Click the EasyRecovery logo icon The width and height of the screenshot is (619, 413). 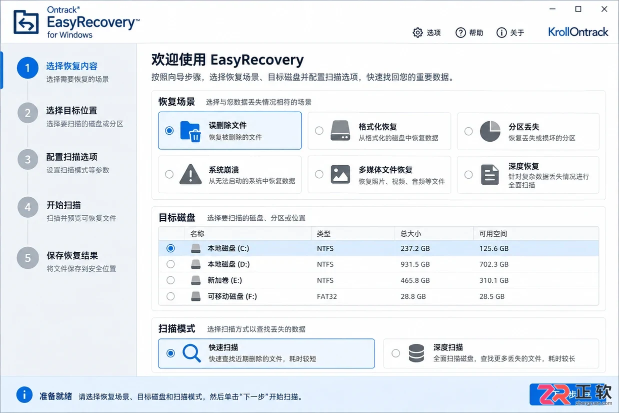(x=26, y=22)
